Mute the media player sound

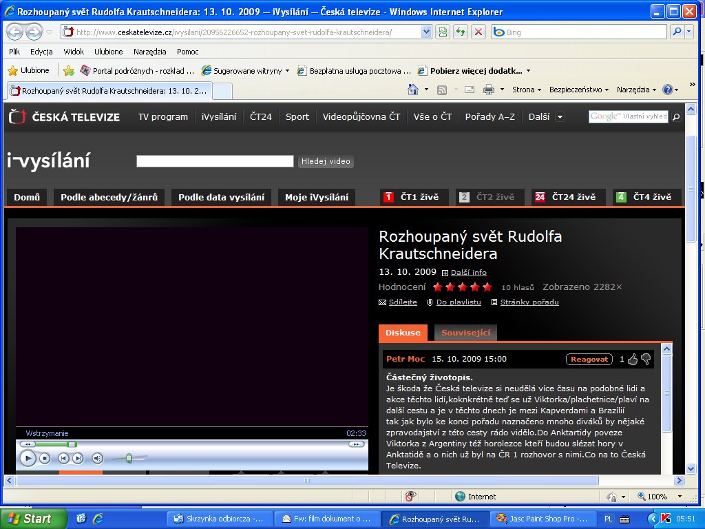tap(97, 458)
